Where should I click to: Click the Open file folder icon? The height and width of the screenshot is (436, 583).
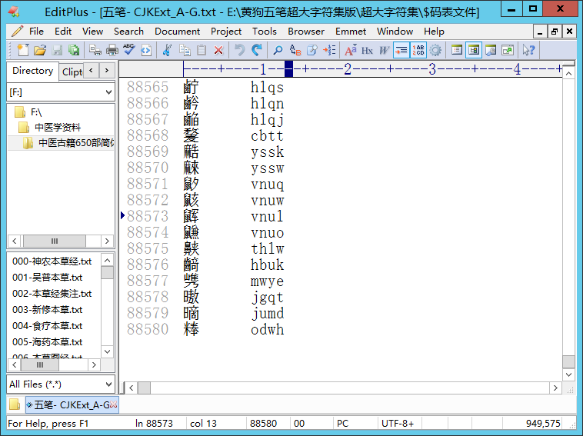[39, 50]
